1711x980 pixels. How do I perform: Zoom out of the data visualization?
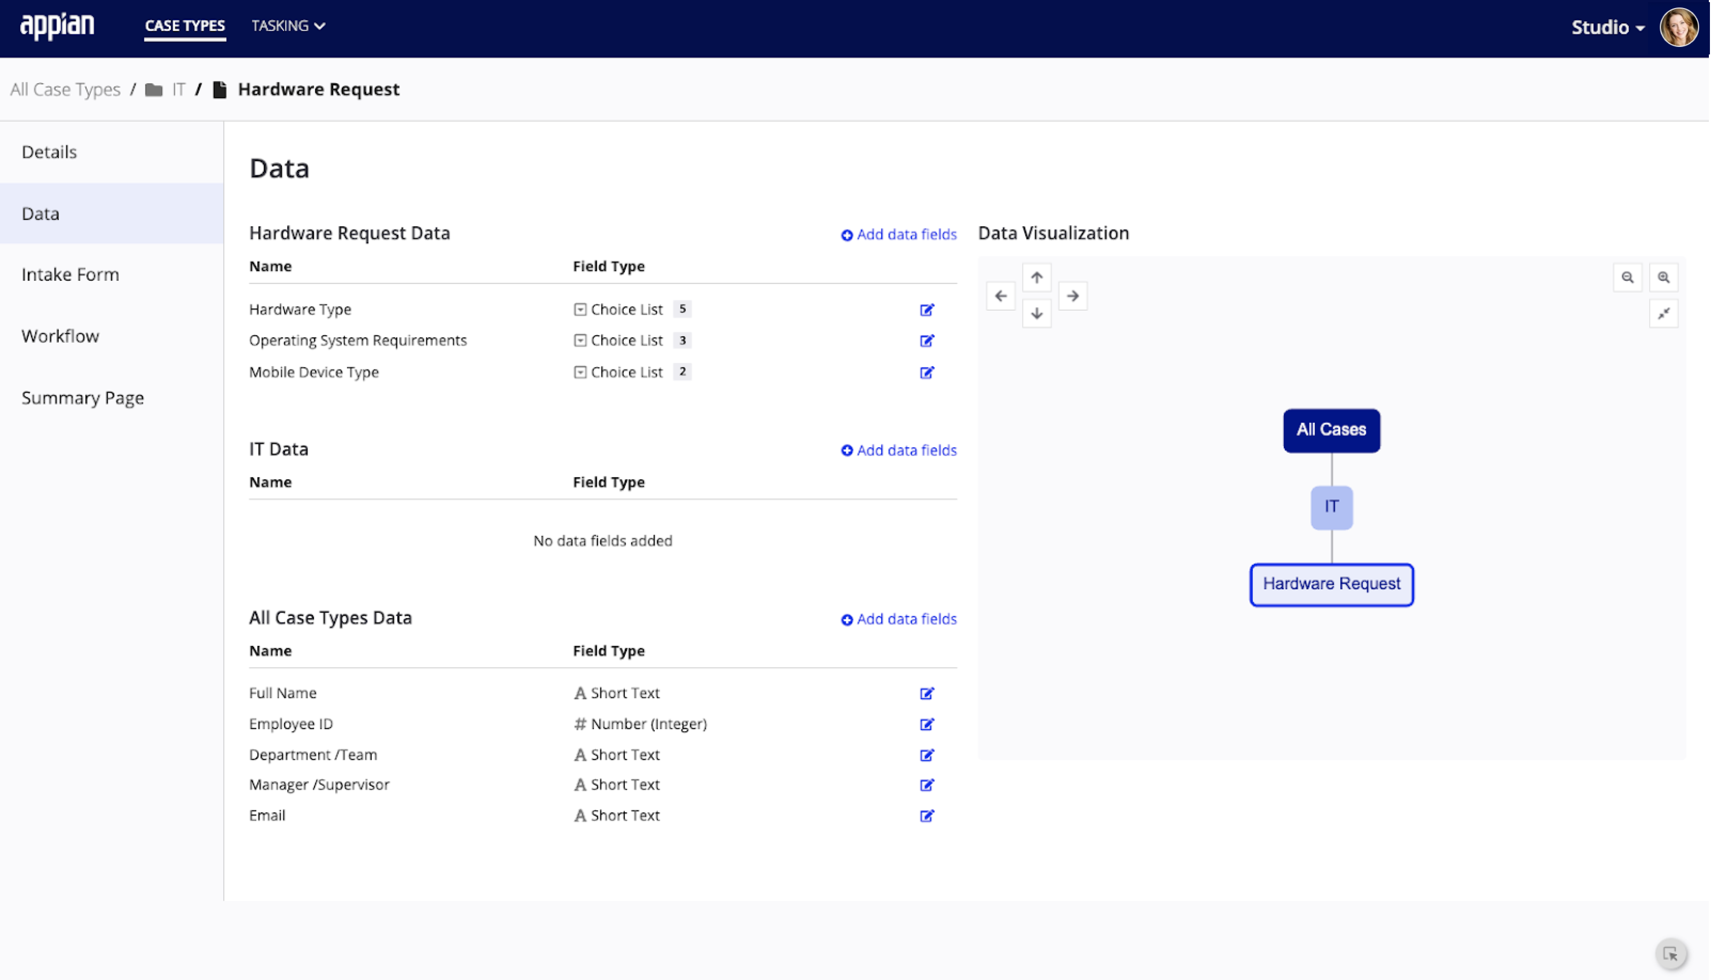[x=1628, y=278]
